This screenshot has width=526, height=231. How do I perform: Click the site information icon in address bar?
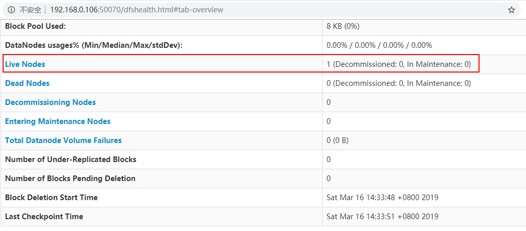point(11,10)
